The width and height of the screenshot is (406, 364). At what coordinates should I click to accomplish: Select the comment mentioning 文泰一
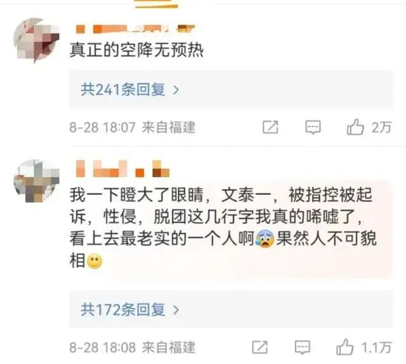tap(223, 228)
